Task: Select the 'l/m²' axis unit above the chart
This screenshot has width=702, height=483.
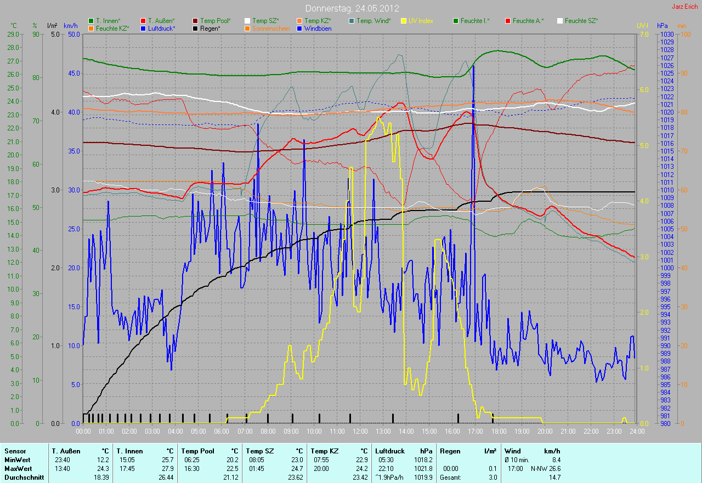Action: [52, 26]
